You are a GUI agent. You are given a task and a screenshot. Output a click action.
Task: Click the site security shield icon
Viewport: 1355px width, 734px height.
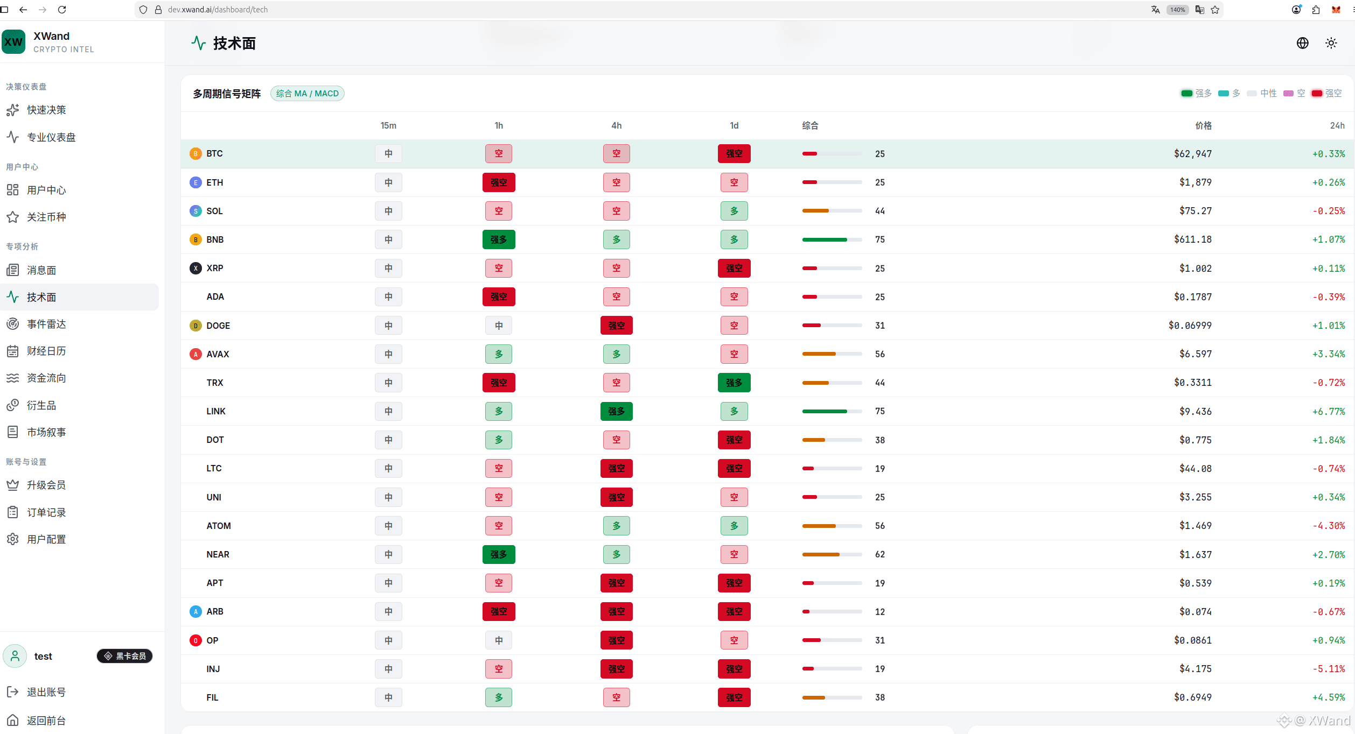(x=143, y=10)
